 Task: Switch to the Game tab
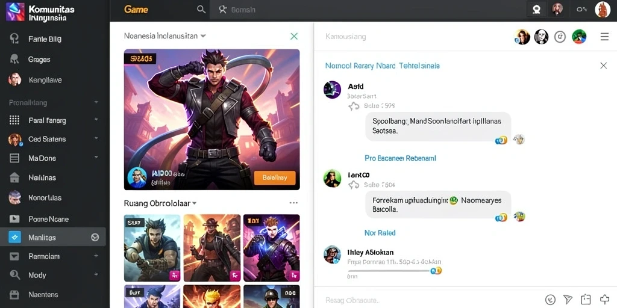coord(136,10)
